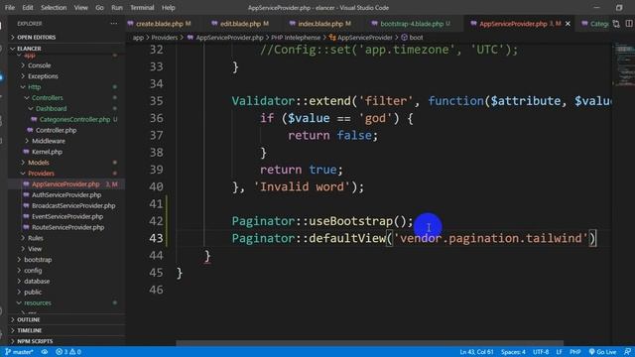Viewport: 635px width, 357px height.
Task: Change encoding via UTF-8 status item
Action: point(541,352)
